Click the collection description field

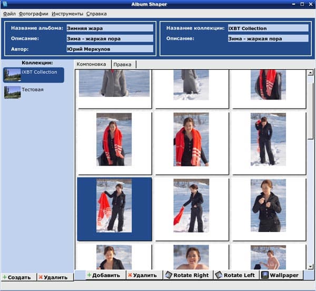pos(268,38)
